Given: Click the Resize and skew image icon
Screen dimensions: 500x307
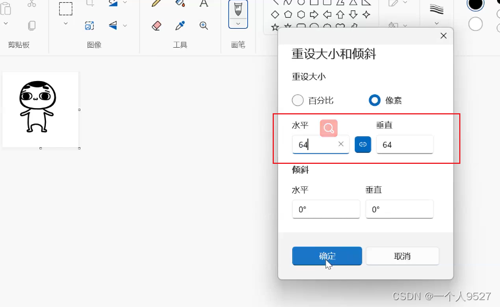Looking at the screenshot, I should pyautogui.click(x=90, y=25).
